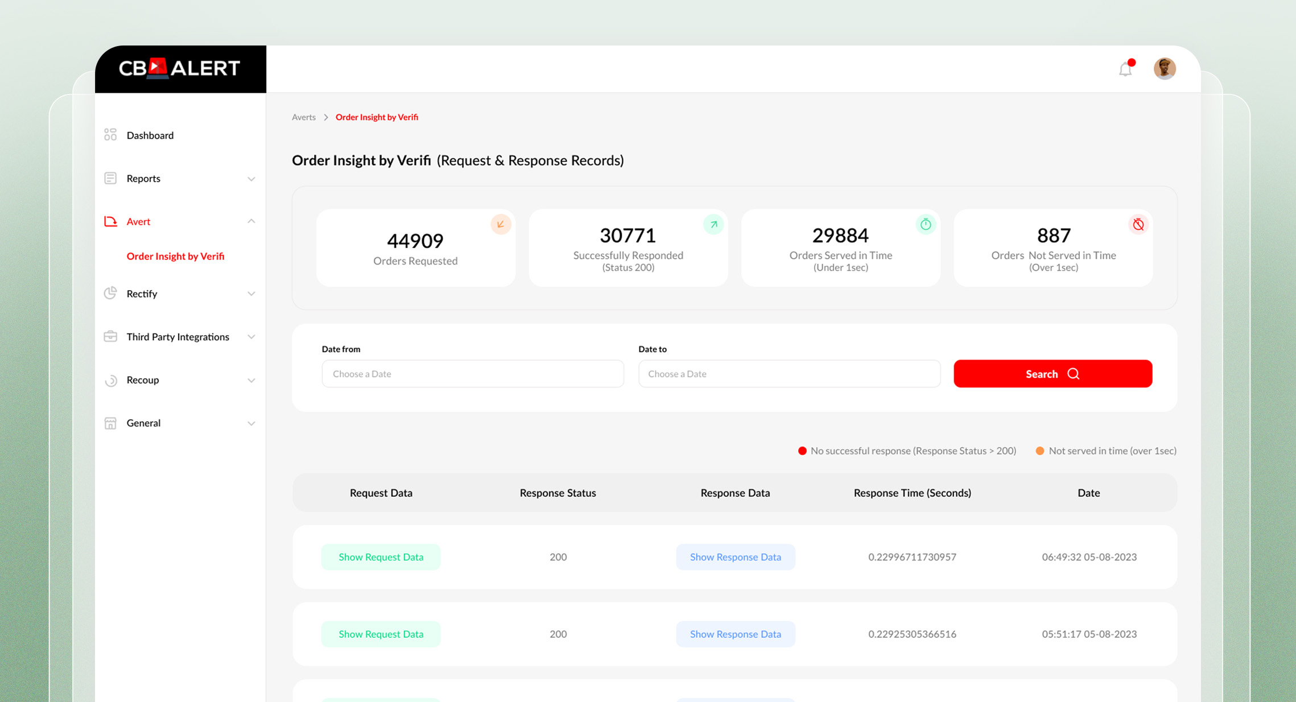Show Response Data for 06:49:32 row
The image size is (1296, 702).
[735, 557]
